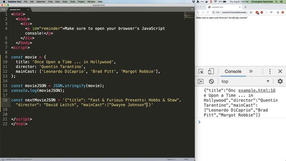The image size is (286, 161).
Task: Open Spotlight search magnifier
Action: pos(276,1)
